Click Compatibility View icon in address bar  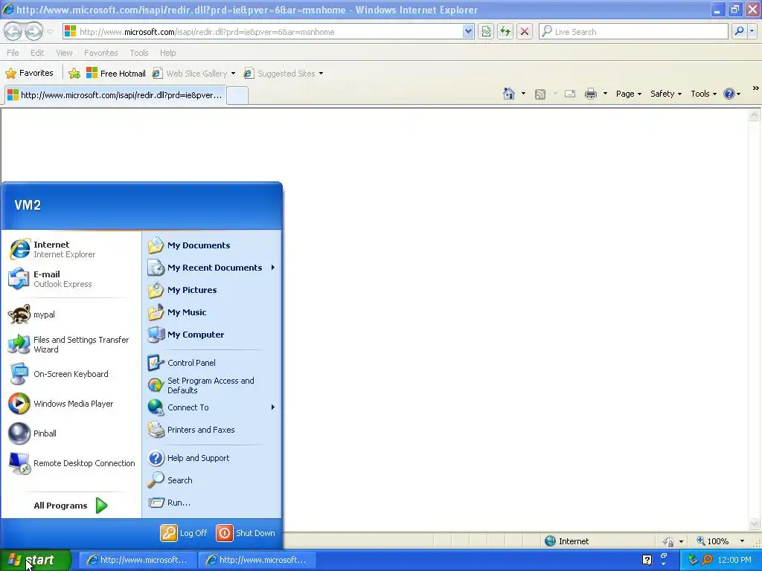[x=486, y=31]
